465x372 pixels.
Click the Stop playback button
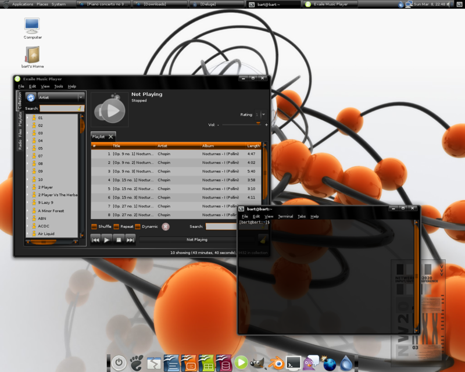pyautogui.click(x=119, y=239)
